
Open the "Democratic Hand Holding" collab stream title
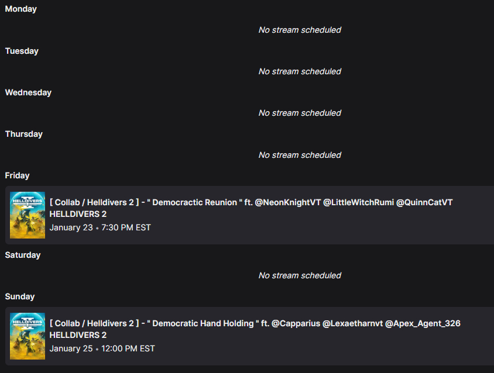pos(255,323)
